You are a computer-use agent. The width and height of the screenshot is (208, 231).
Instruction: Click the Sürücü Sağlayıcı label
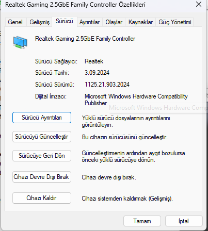pos(56,61)
